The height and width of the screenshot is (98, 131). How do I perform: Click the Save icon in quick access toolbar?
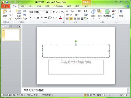click(x=7, y=2)
